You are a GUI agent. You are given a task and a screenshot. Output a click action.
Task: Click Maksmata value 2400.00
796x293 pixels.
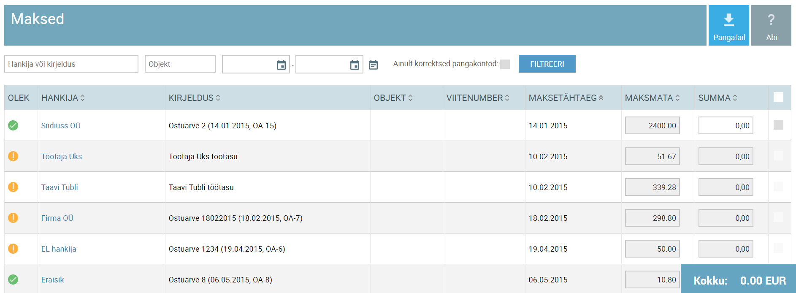click(x=653, y=125)
